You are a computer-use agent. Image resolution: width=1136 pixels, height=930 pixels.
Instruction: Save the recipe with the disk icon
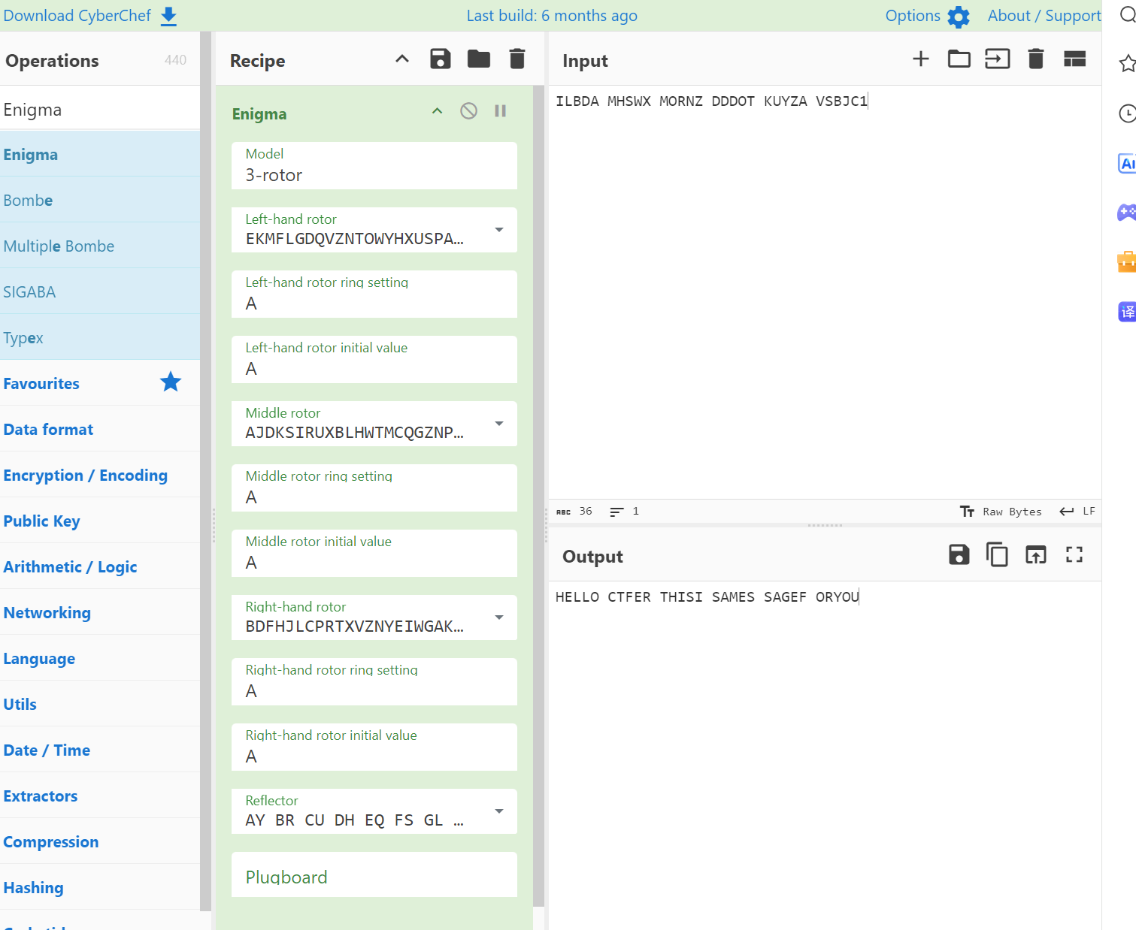[x=441, y=59]
